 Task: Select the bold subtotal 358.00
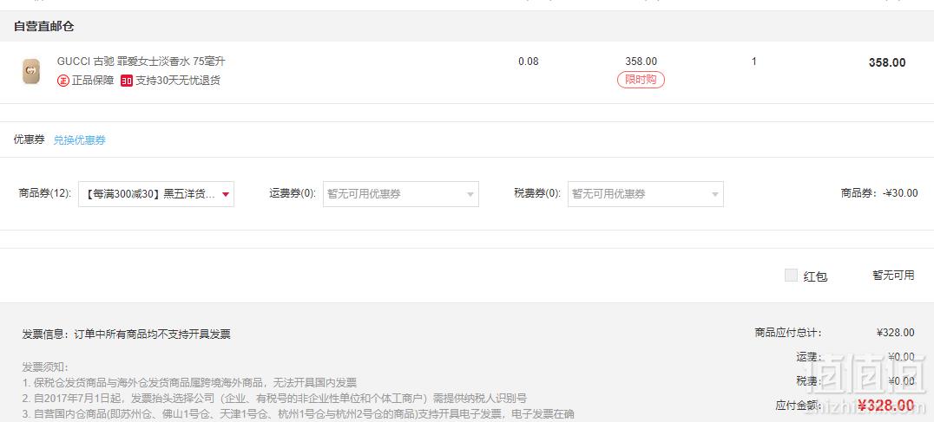pos(887,62)
